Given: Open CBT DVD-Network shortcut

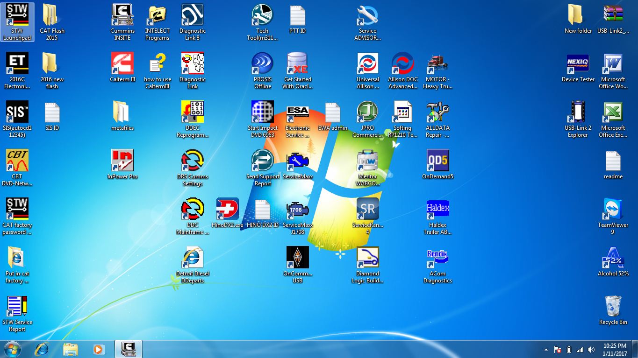Looking at the screenshot, I should [17, 168].
